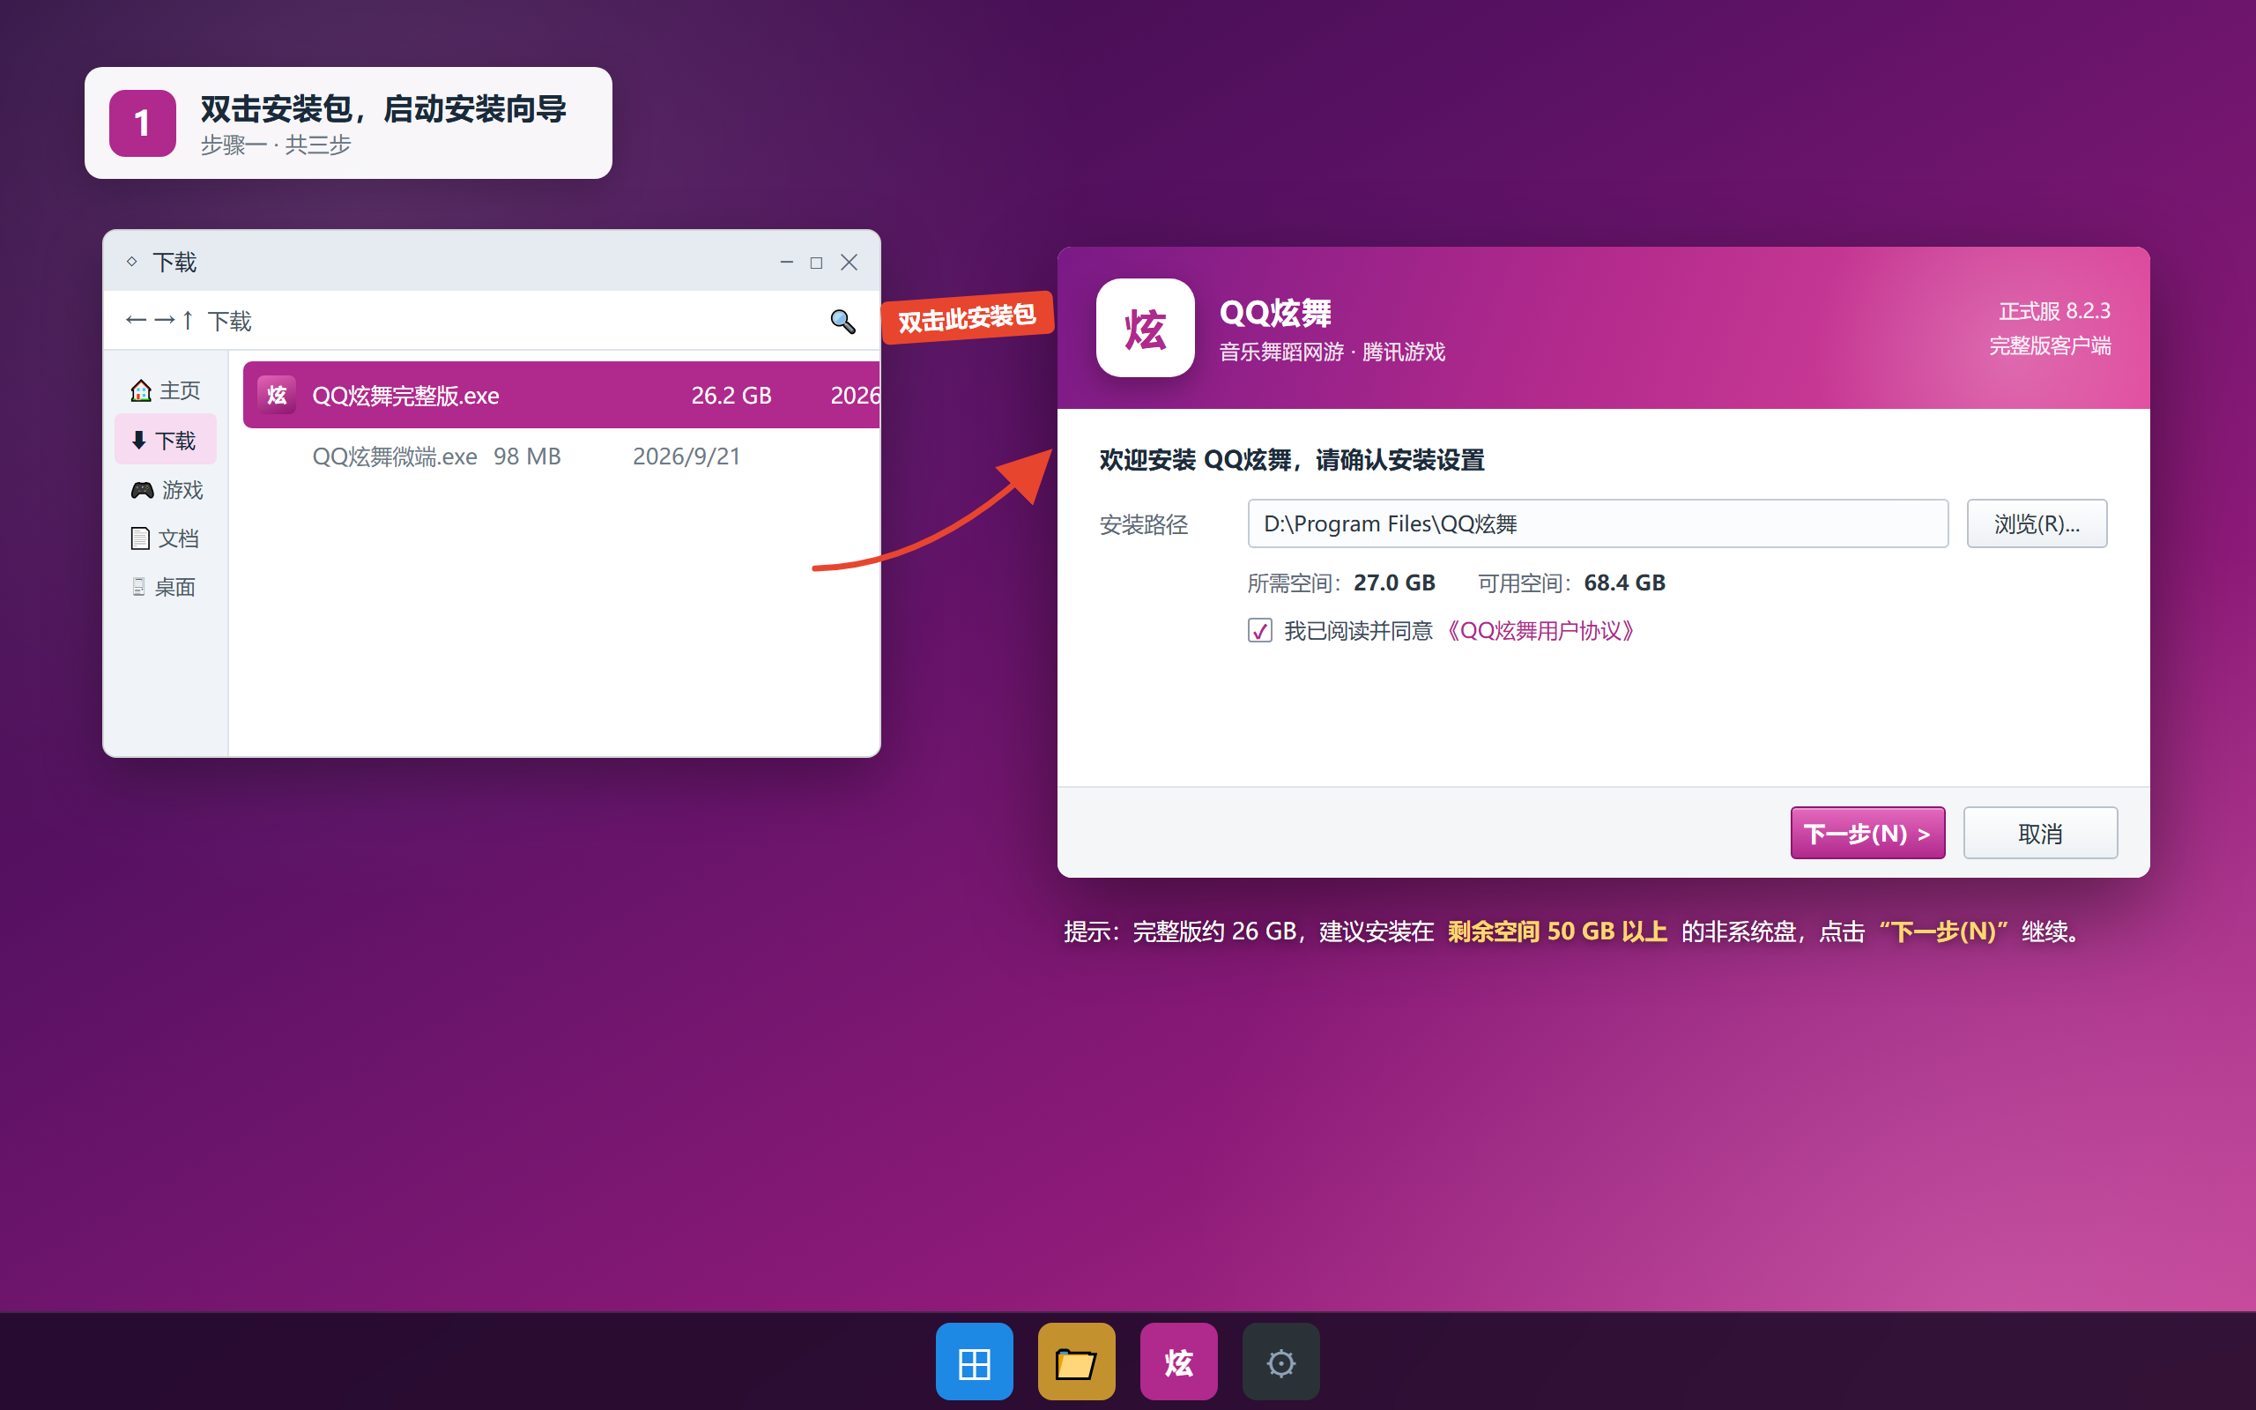
Task: Click the diamond icon in 下载 title bar
Action: click(x=131, y=262)
